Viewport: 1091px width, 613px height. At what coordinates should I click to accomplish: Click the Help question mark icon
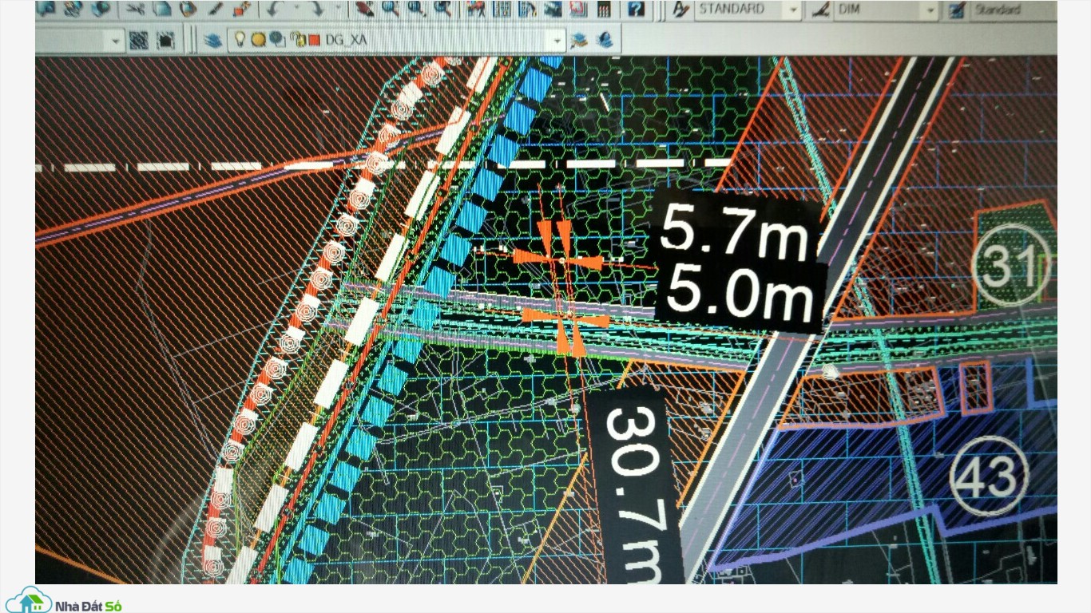pos(636,9)
